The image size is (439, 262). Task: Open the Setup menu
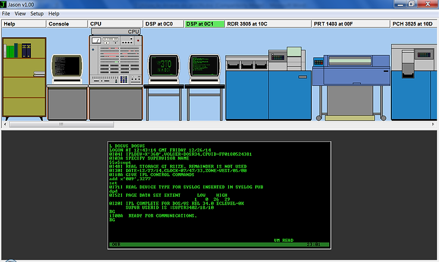37,14
